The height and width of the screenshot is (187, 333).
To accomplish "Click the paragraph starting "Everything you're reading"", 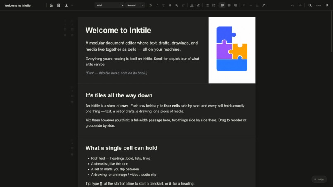I will 142,62.
